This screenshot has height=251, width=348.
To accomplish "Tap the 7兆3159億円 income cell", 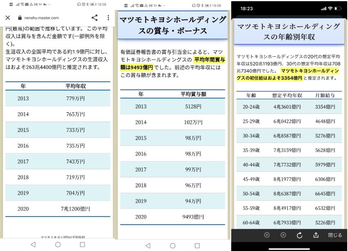I will (287, 150).
